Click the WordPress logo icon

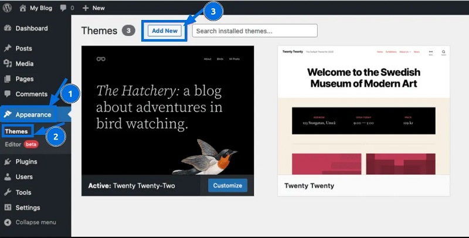(8, 8)
